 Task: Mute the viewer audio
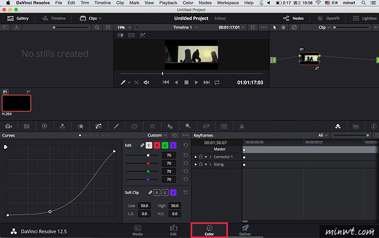(146, 83)
